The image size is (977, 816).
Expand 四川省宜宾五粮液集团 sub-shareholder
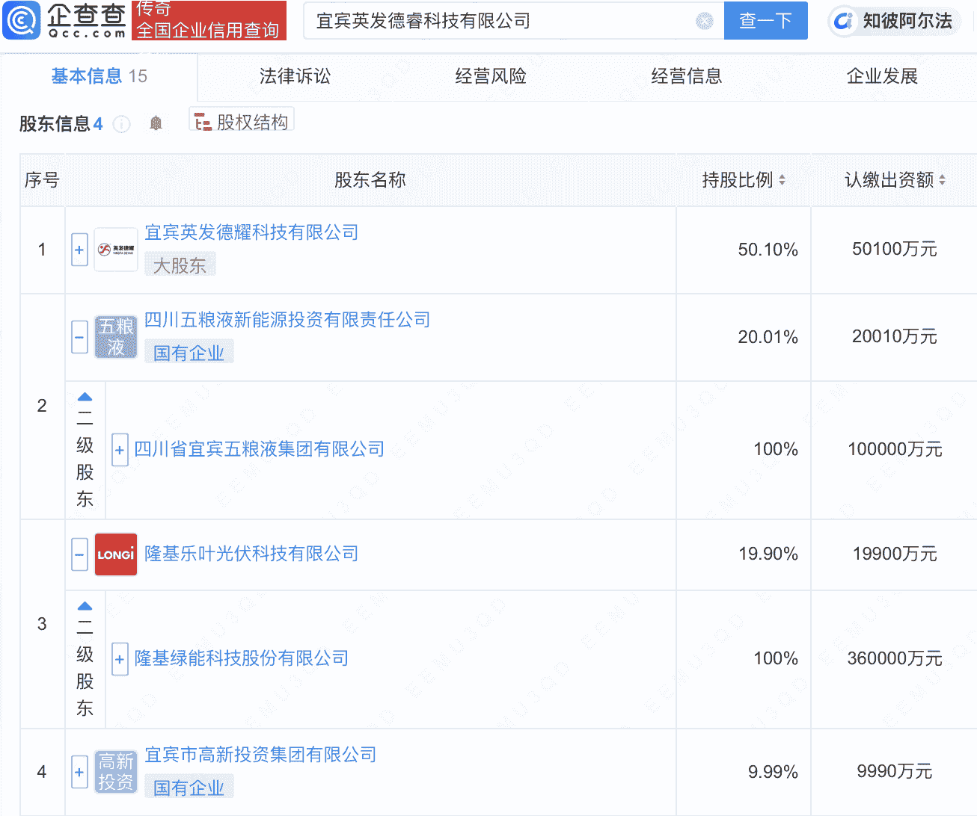pos(120,450)
